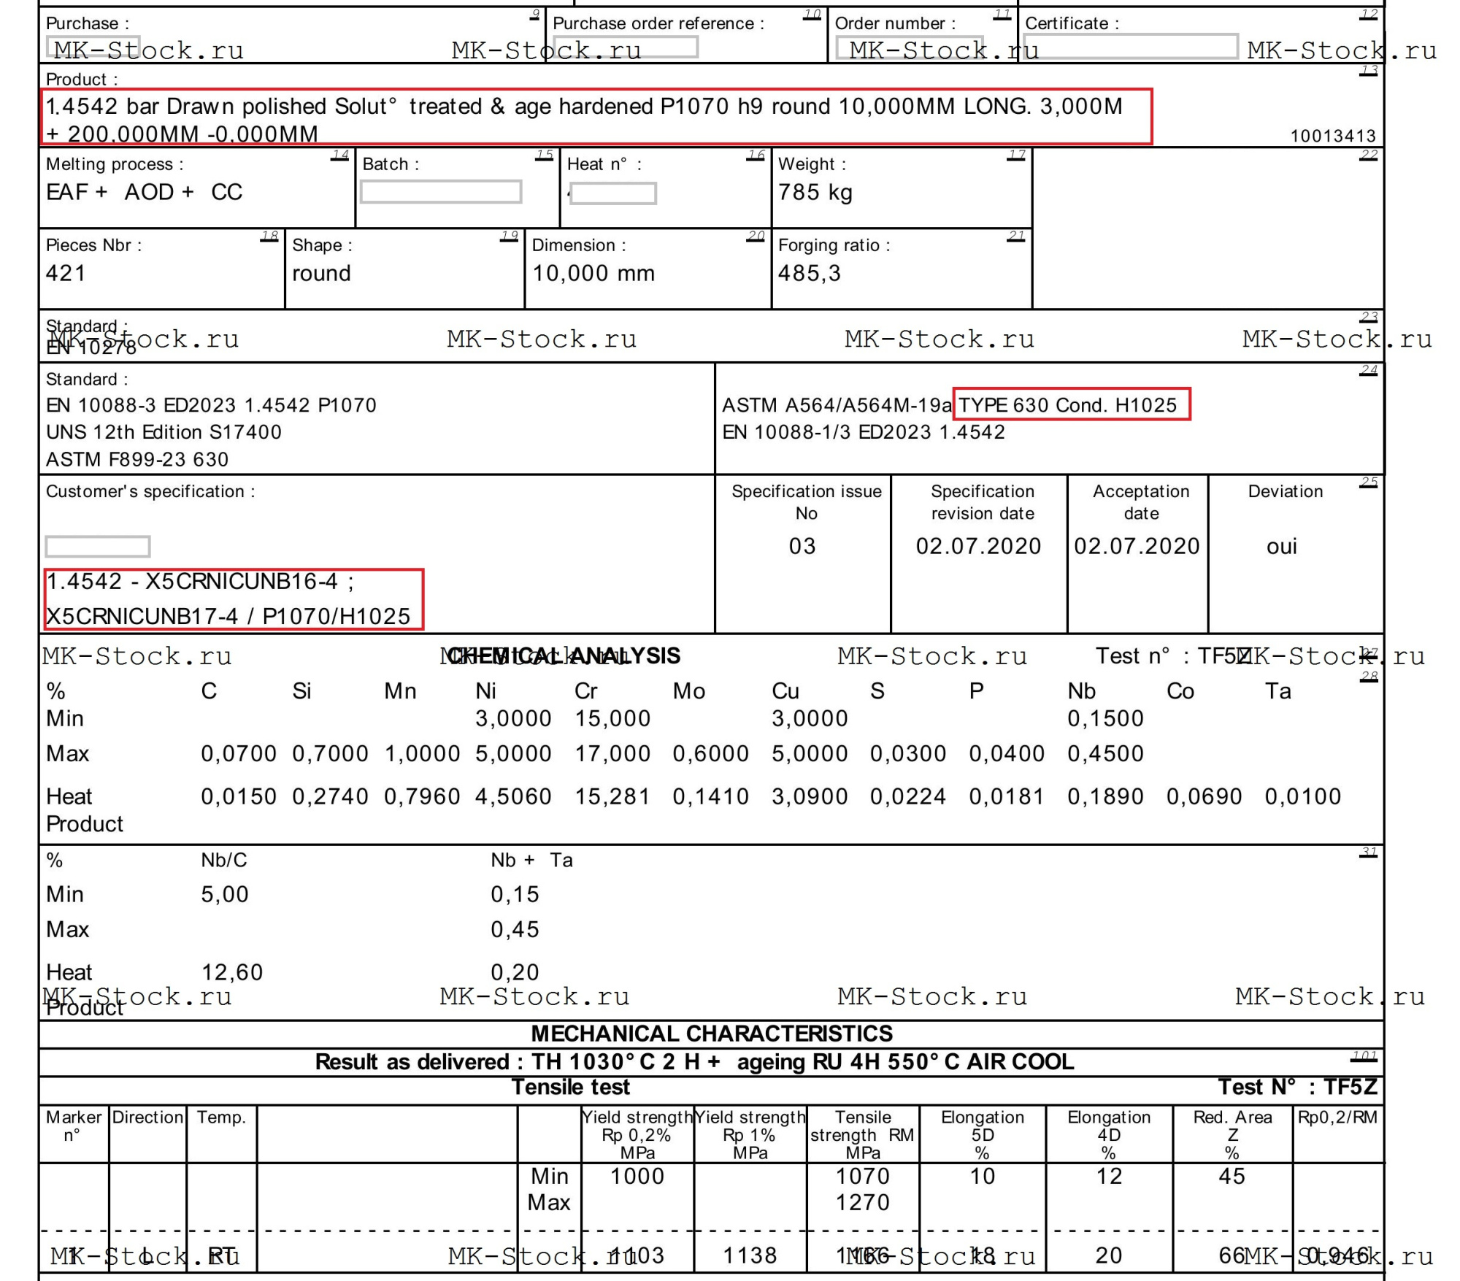Click the Heat Mo value 0,1410

click(x=710, y=796)
